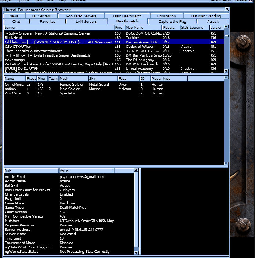Viewport: 255px width, 258px height.
Task: Sort by Stats Logging column header
Action: point(195,28)
